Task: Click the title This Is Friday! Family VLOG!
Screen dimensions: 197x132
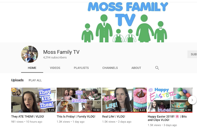Action: tap(76, 117)
